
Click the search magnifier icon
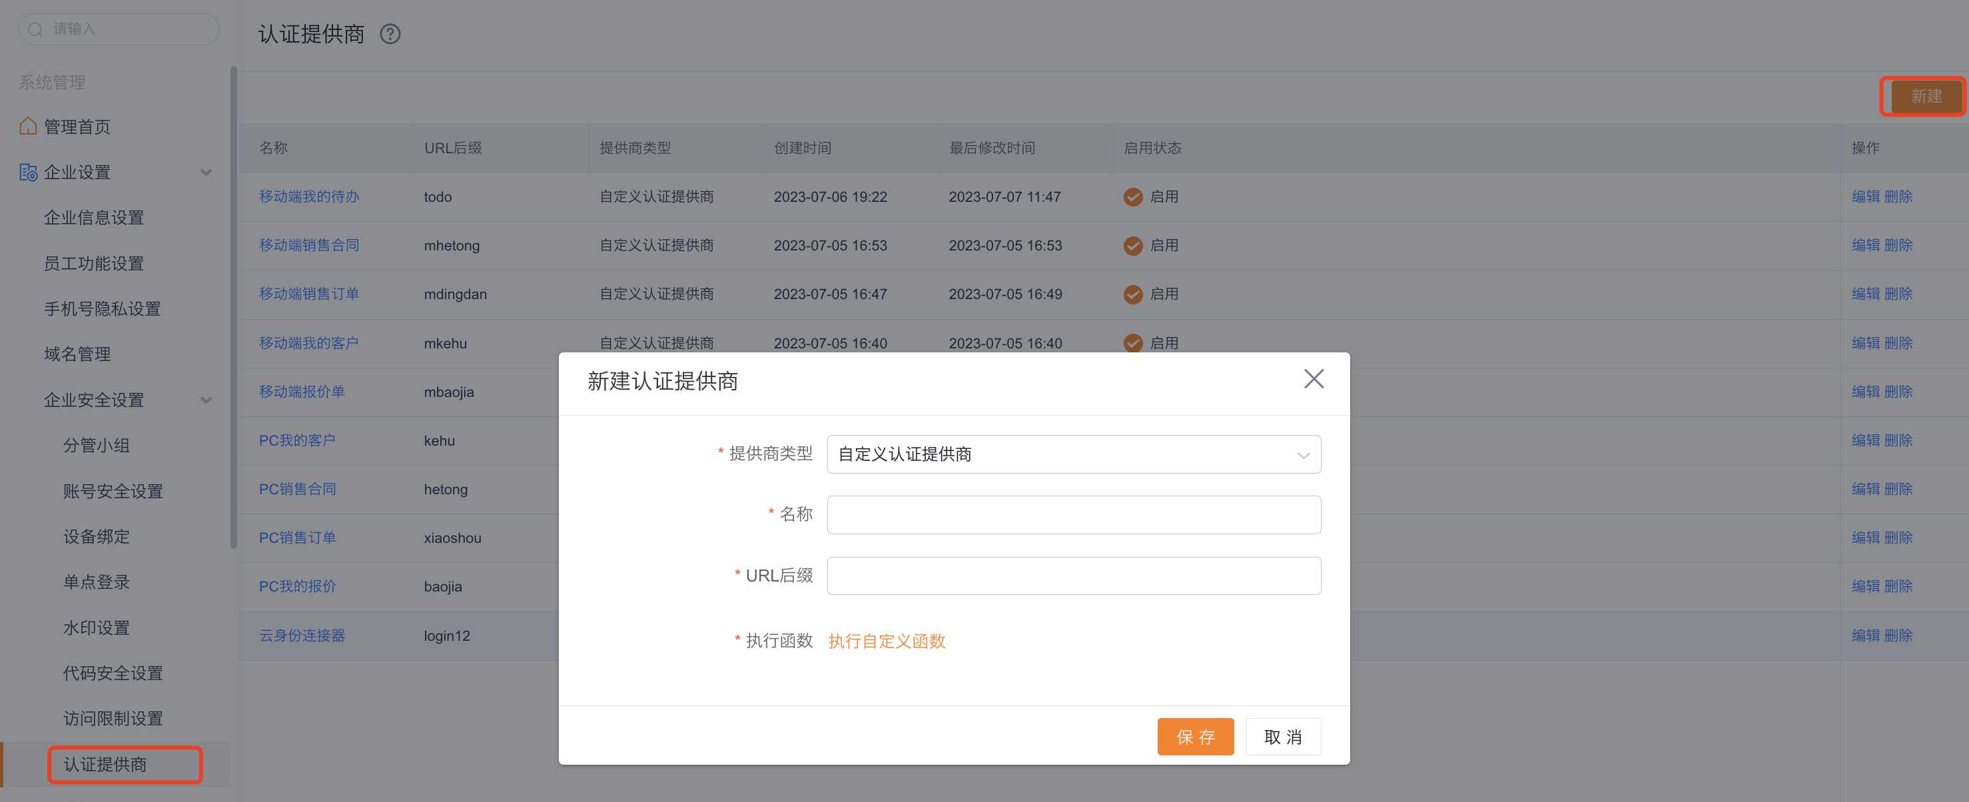tap(35, 29)
